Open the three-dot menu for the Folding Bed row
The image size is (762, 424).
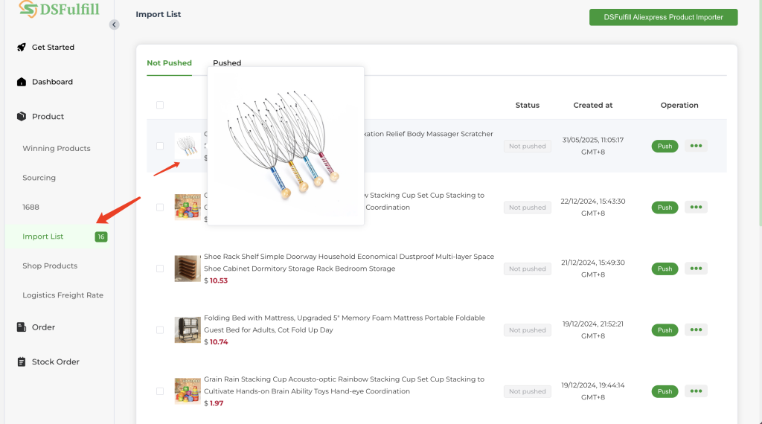click(x=696, y=330)
